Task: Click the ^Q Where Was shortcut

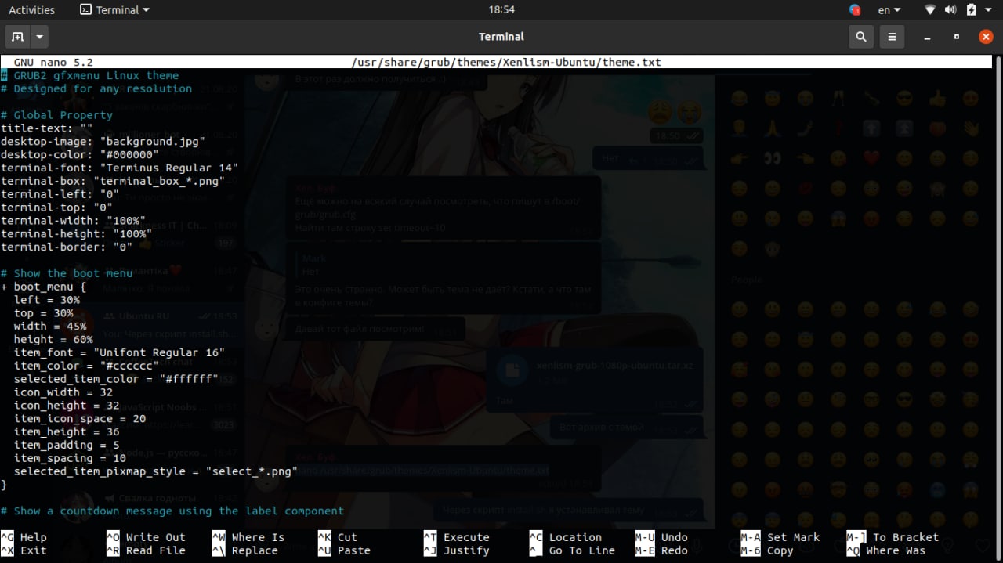Action: [x=886, y=550]
